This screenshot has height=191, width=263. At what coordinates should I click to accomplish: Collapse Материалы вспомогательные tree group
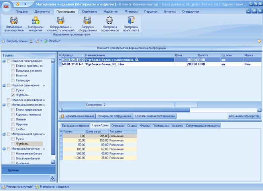point(4,105)
